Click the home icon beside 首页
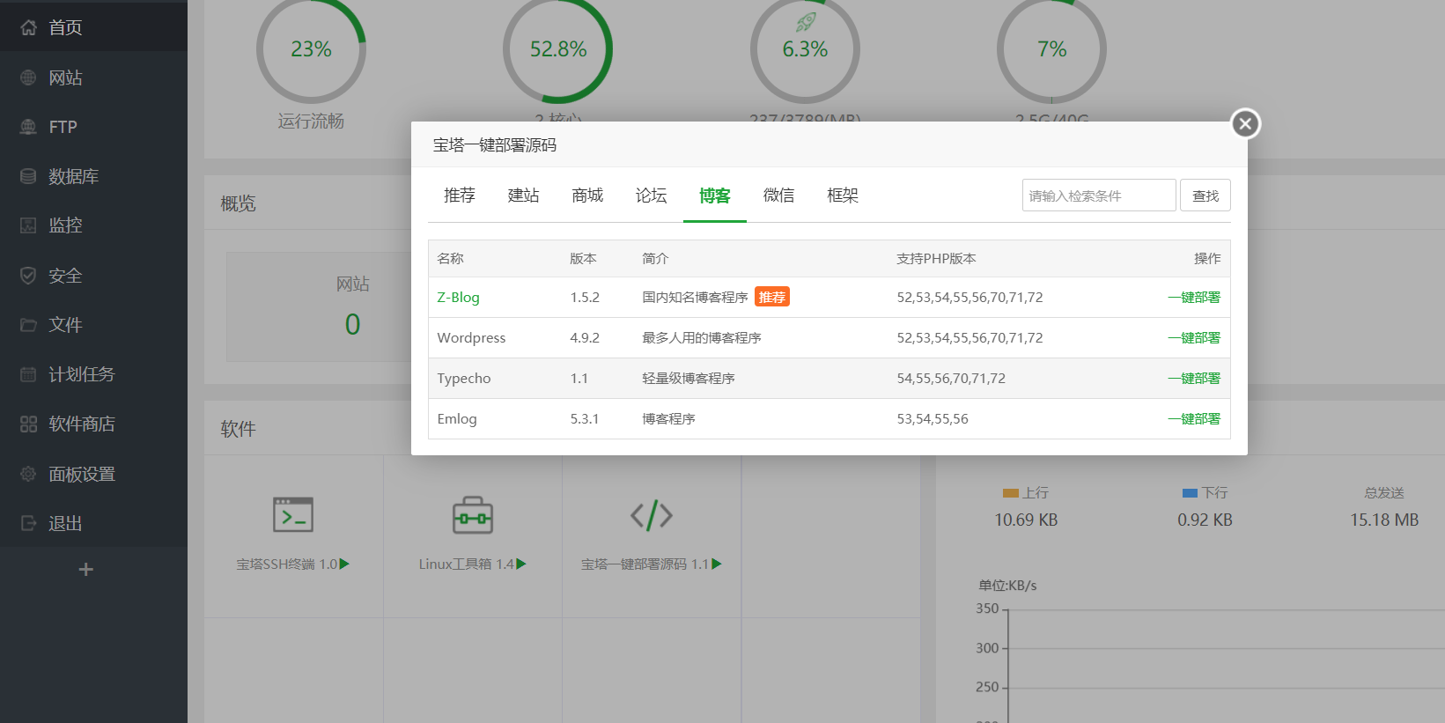1445x723 pixels. (28, 27)
